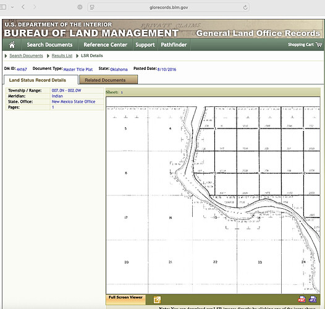Download the plat as JP2 image
Viewport: 325px width, 309px height.
(313, 299)
